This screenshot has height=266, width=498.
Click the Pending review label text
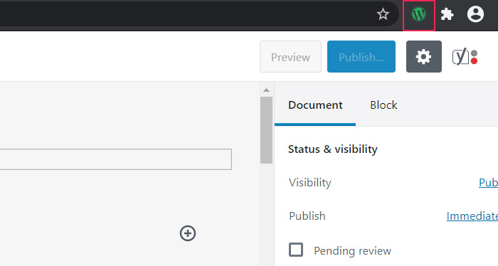353,251
